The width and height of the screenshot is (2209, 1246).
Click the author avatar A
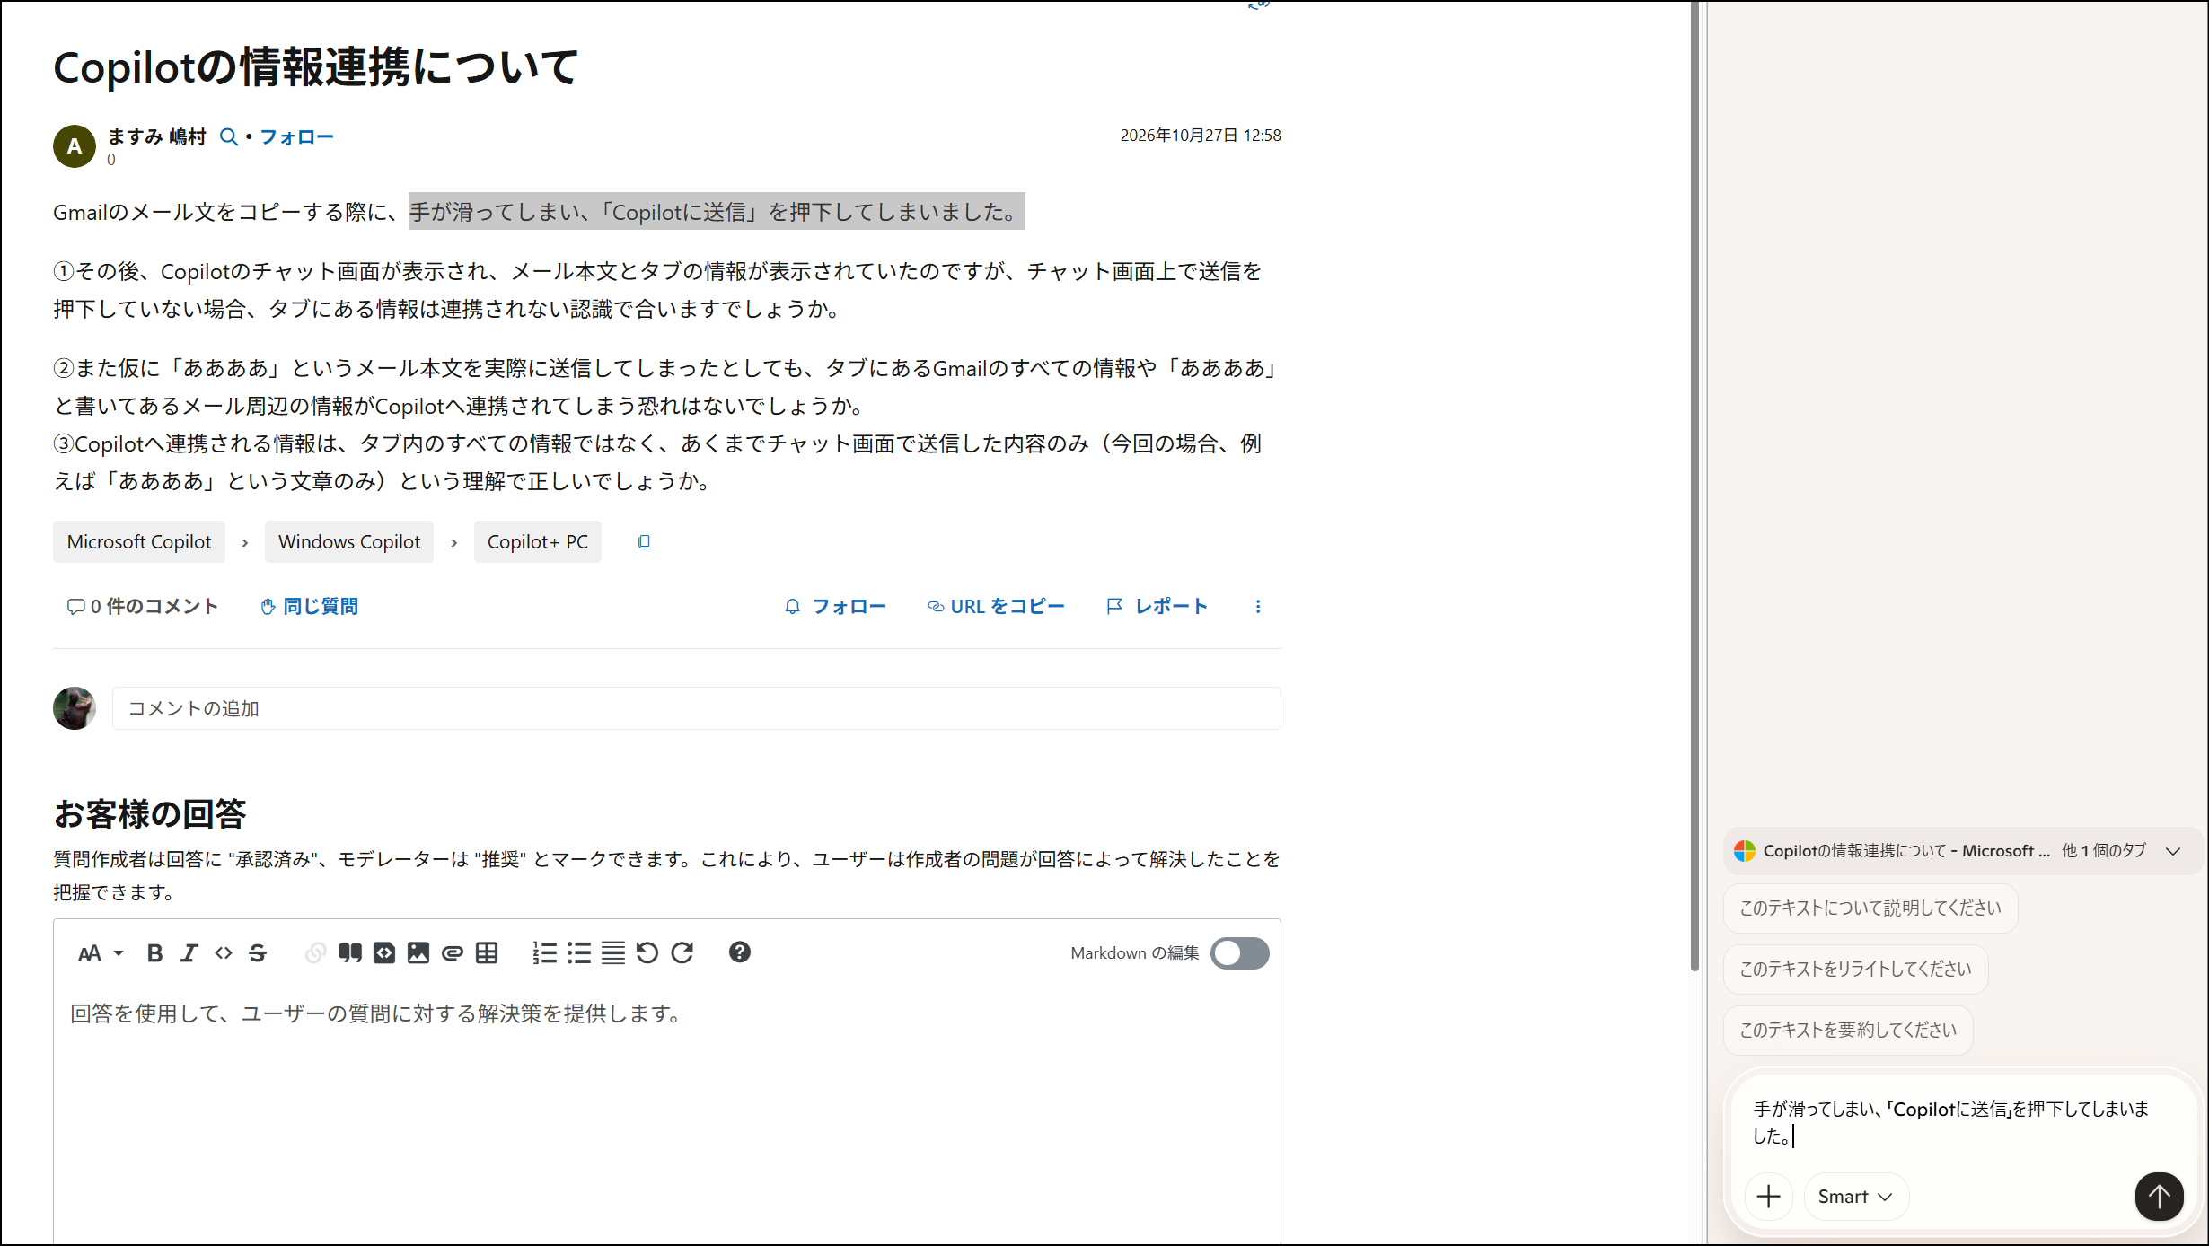[75, 146]
